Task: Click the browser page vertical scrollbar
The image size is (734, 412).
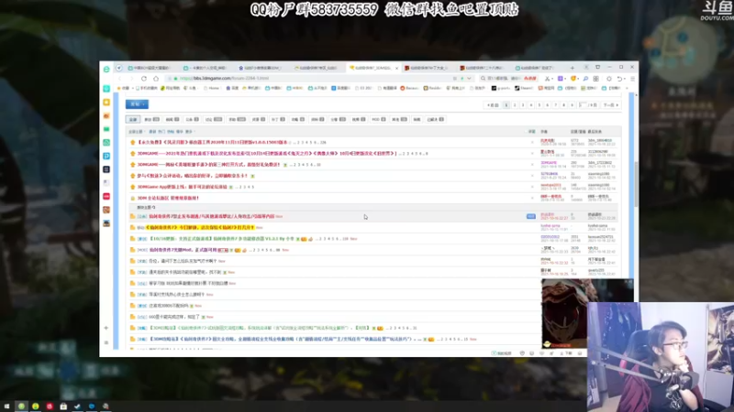Action: (636, 185)
